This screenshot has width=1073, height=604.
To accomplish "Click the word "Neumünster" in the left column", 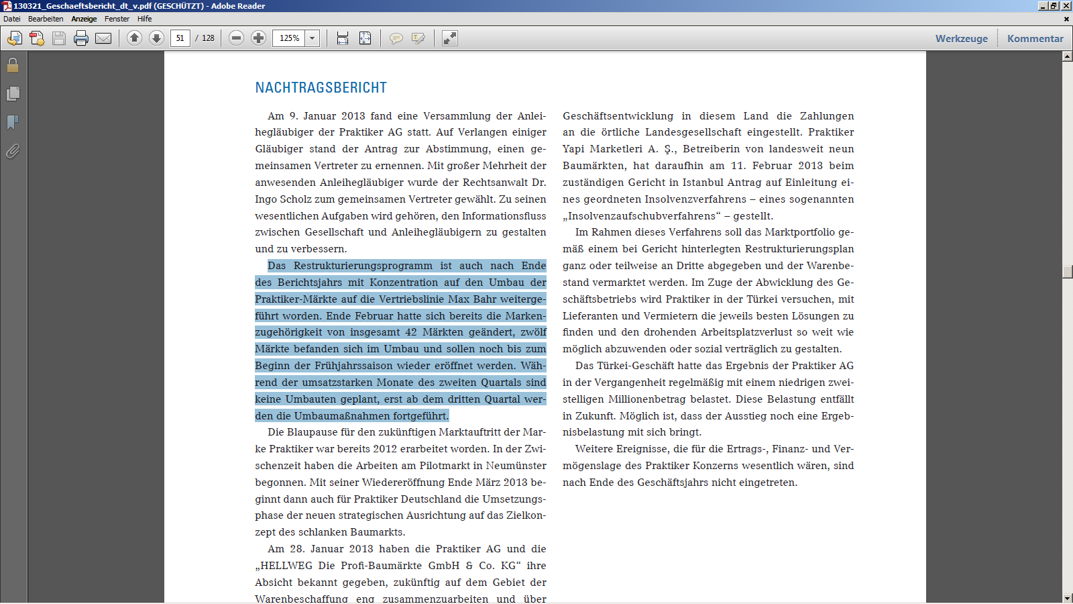I will 516,466.
